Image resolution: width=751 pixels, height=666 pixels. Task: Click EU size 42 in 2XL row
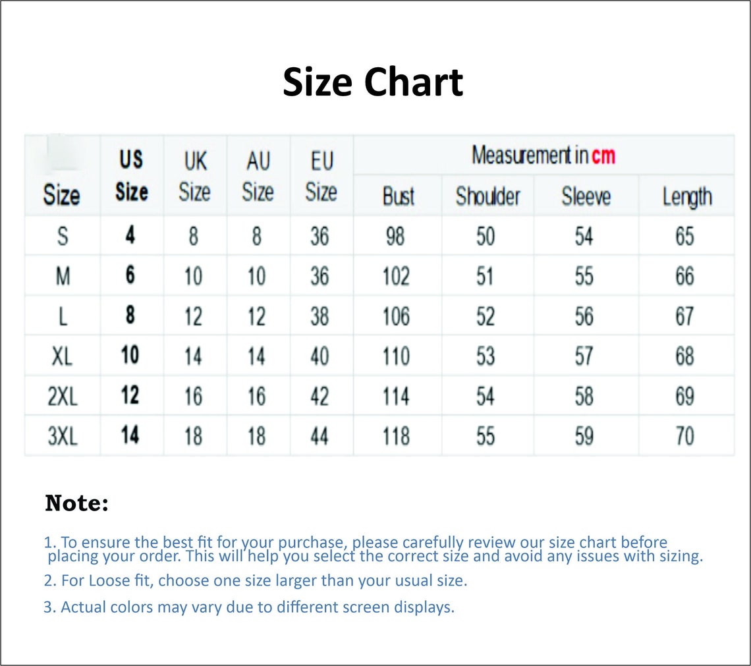[x=320, y=397]
